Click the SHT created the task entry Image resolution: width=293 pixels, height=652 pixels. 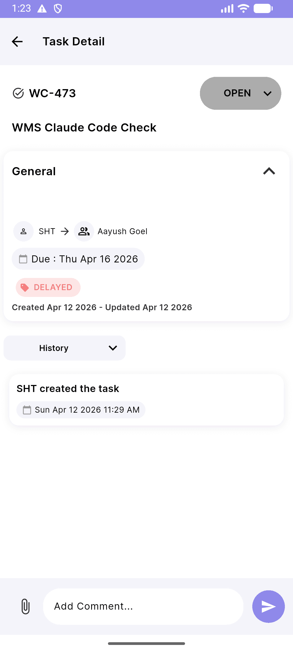(146, 389)
